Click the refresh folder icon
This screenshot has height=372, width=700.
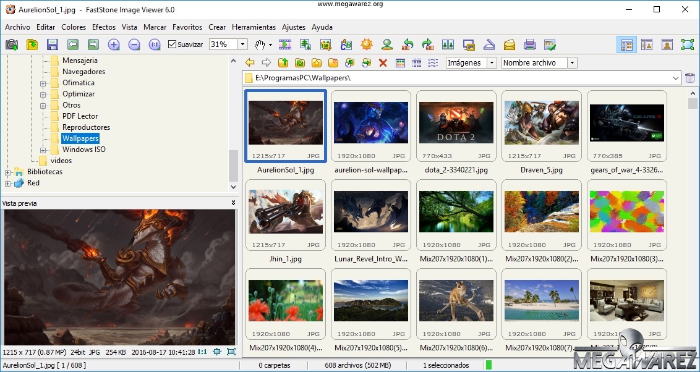(x=299, y=63)
